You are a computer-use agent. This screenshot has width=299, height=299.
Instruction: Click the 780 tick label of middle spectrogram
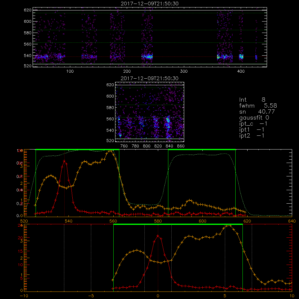(135, 146)
